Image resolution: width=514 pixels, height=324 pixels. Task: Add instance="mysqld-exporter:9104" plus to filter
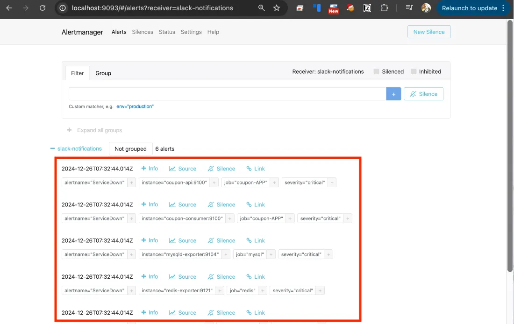pos(226,254)
